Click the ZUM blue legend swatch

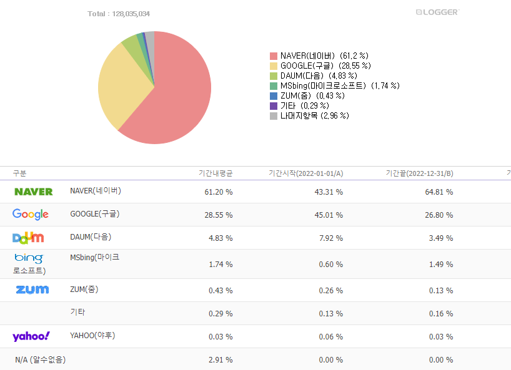(x=274, y=96)
